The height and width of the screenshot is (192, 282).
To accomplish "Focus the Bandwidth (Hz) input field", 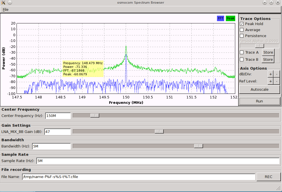I will coord(51,146).
